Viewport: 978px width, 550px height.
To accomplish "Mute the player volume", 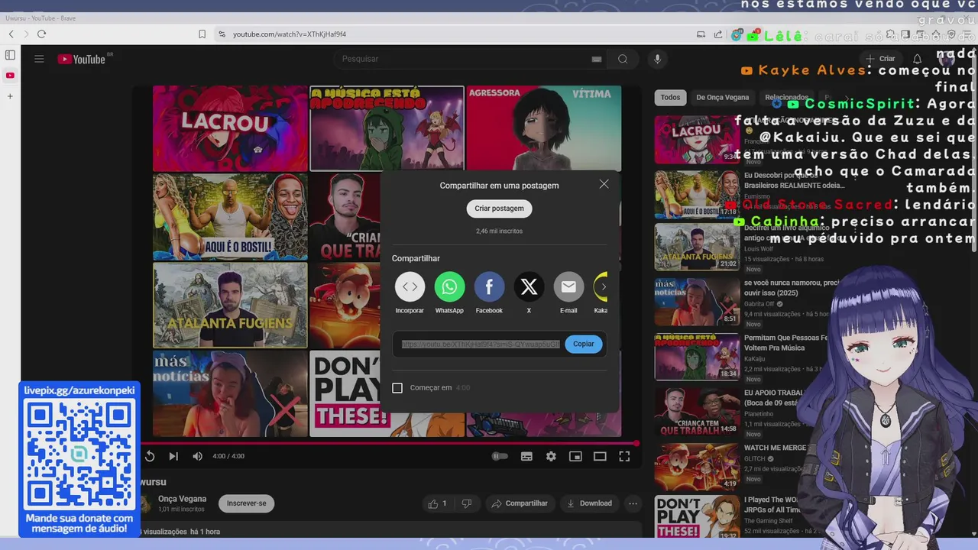I will 197,456.
